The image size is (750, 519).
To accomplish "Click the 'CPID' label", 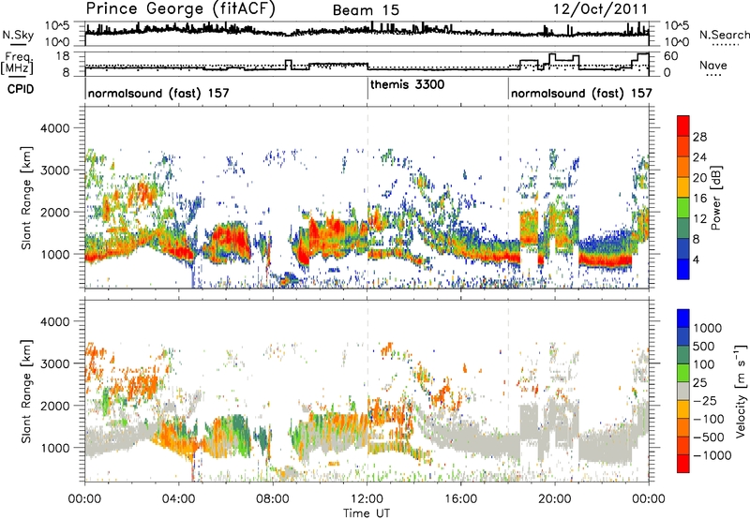I will pyautogui.click(x=21, y=89).
